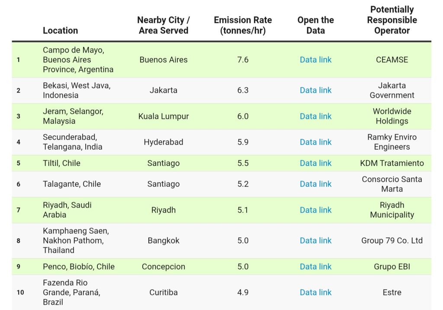Open Data link for Bekasi, West Java row

[315, 90]
